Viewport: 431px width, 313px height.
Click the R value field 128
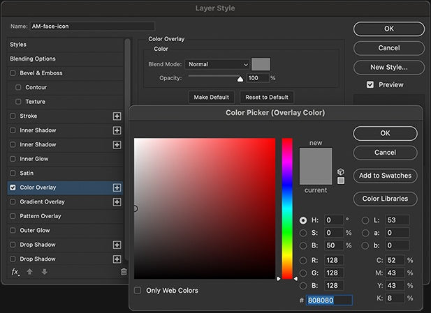tap(334, 260)
